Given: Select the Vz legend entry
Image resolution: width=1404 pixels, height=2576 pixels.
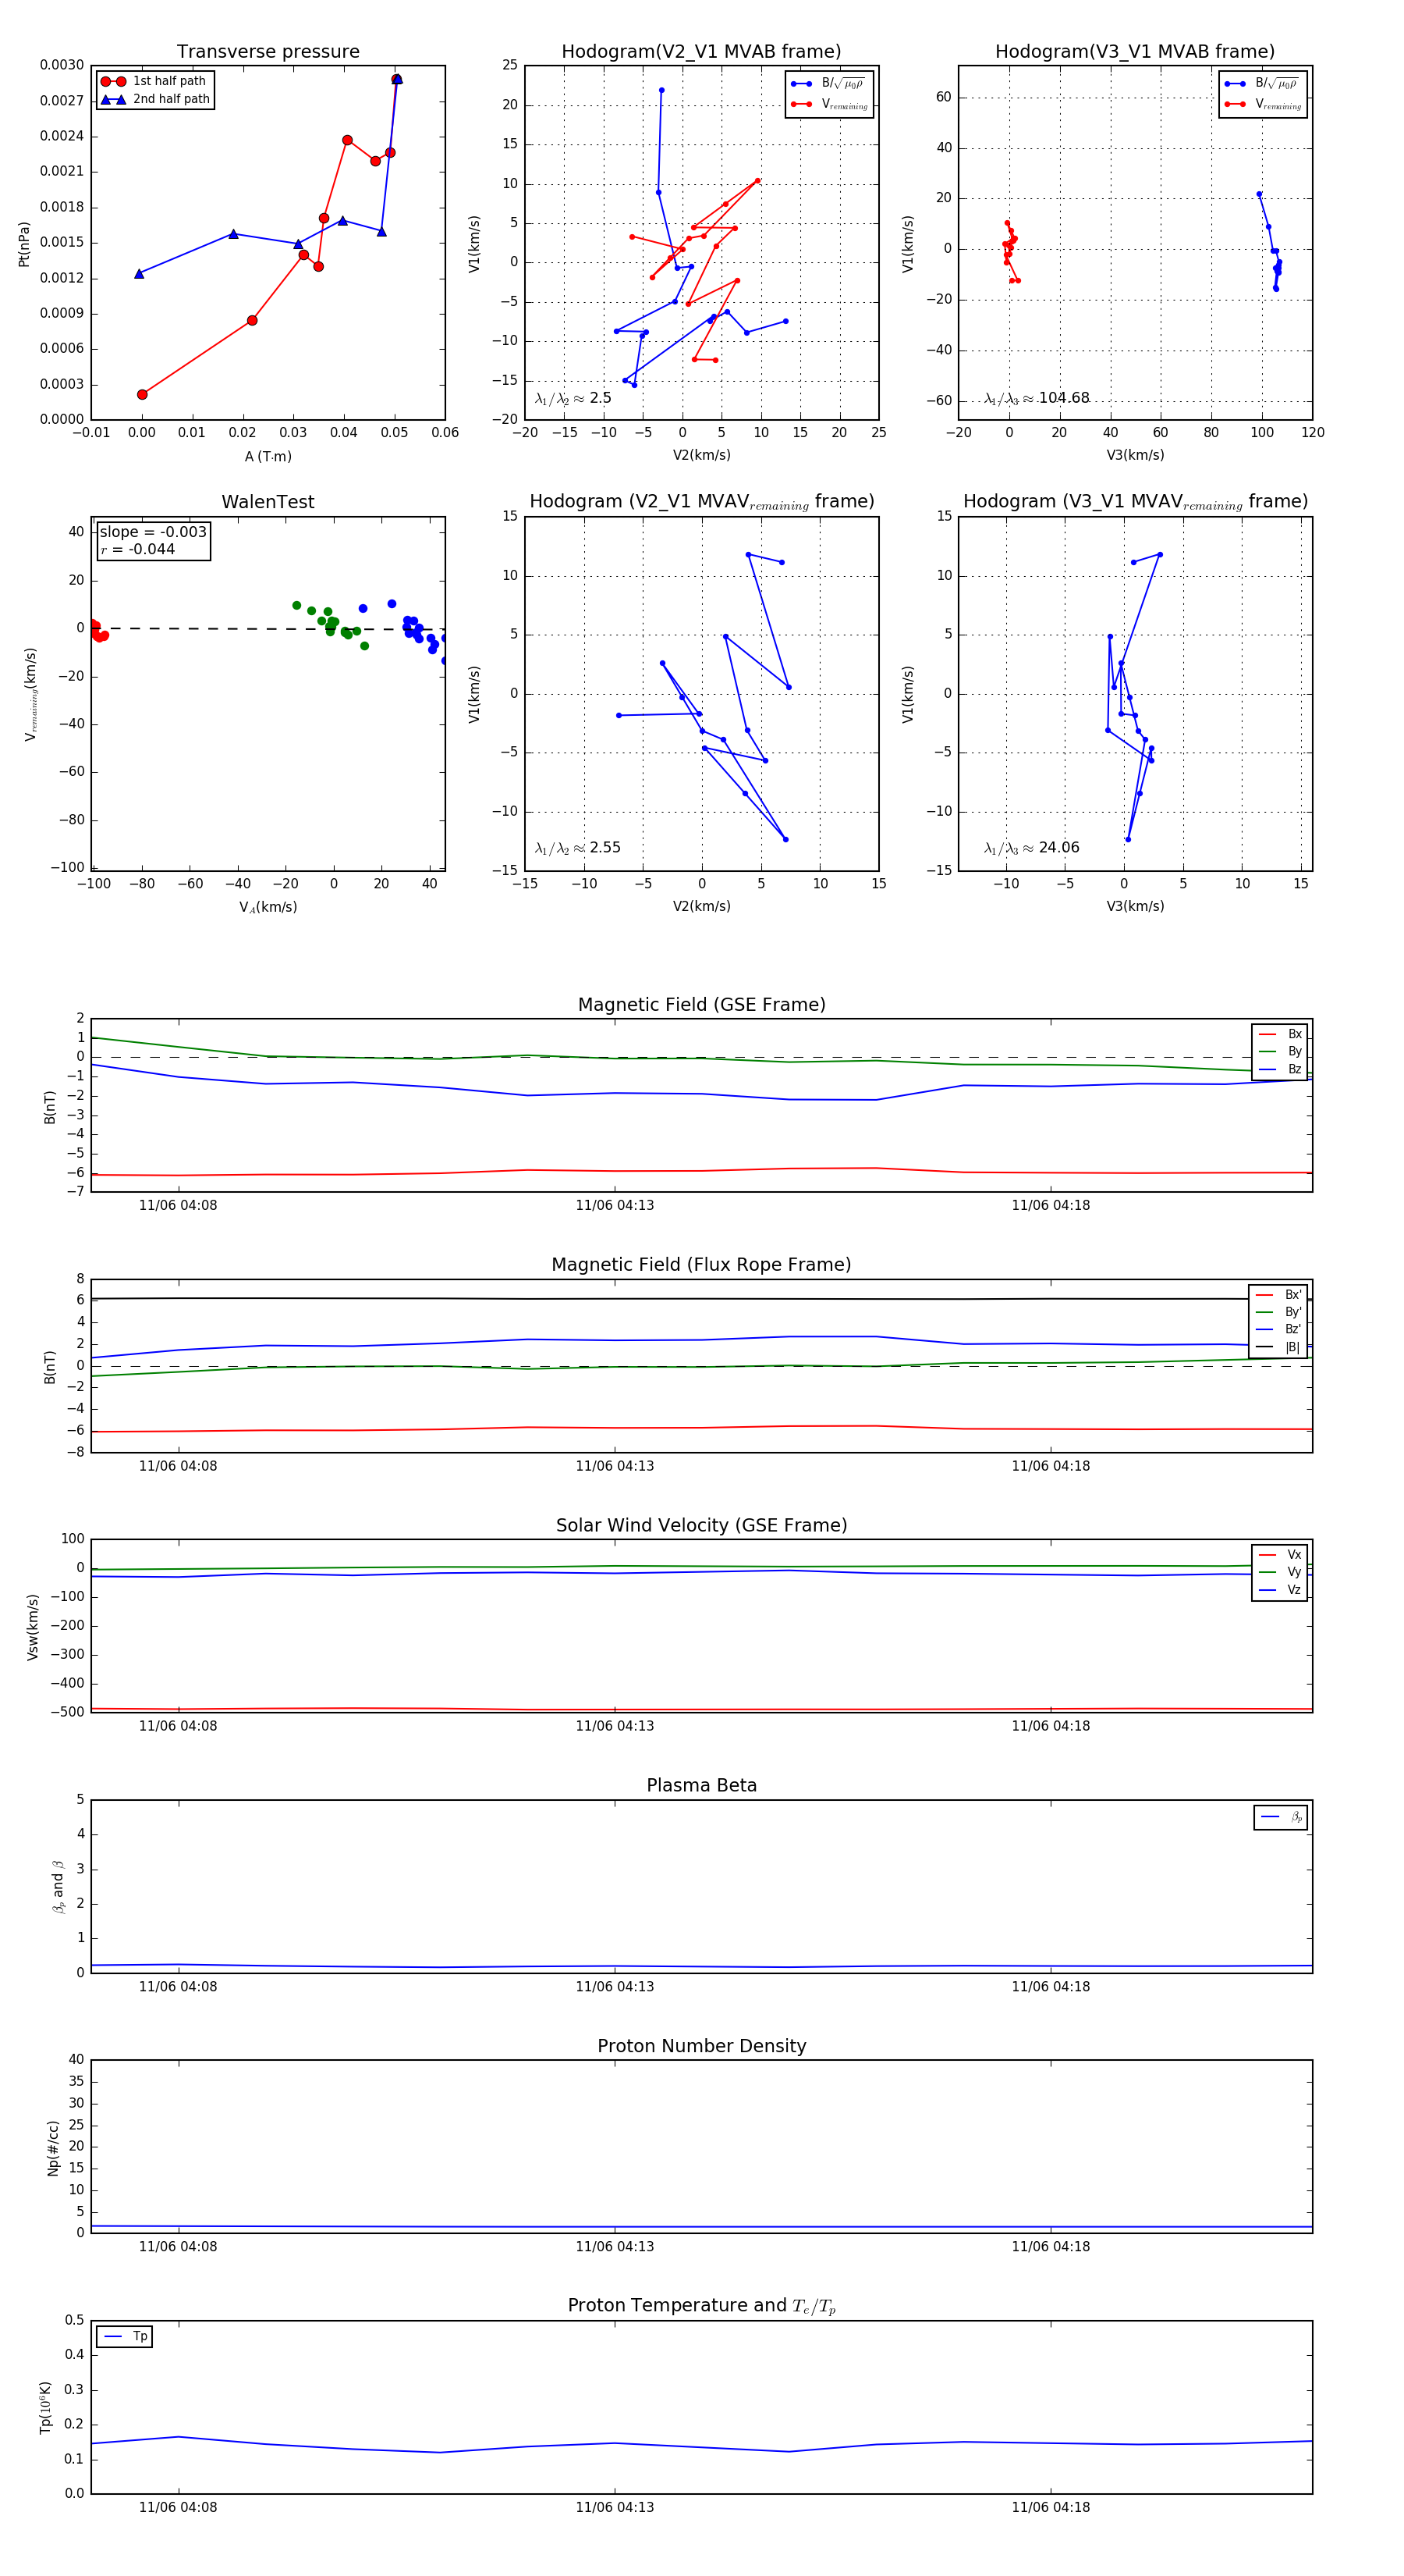Looking at the screenshot, I should (x=1280, y=1590).
